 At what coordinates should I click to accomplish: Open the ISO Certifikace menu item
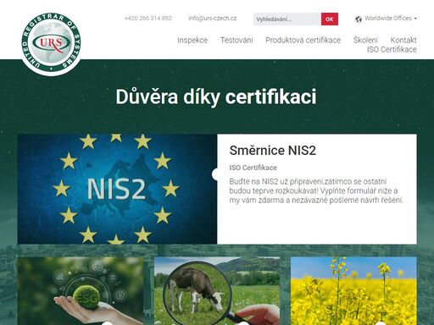click(x=392, y=49)
